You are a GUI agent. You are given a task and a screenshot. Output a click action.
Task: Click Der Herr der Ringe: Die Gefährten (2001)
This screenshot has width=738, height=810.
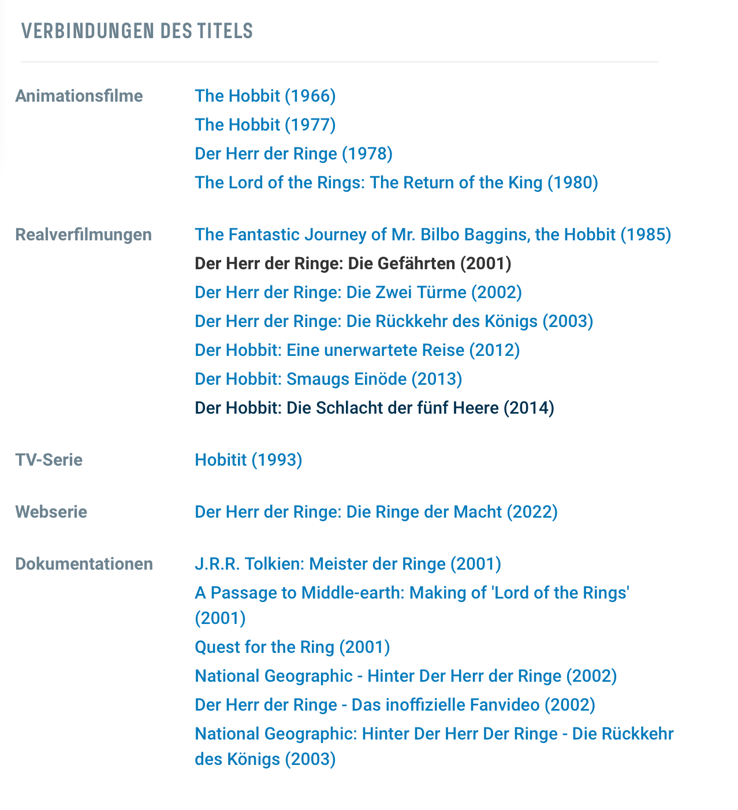click(x=353, y=263)
